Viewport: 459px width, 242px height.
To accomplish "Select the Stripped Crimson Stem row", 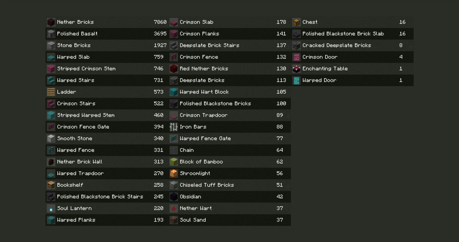I will click(x=107, y=69).
